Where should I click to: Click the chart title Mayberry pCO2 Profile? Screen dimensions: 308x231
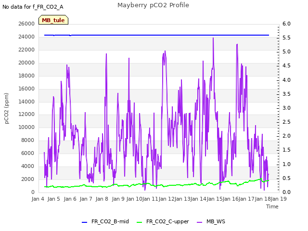153,5
